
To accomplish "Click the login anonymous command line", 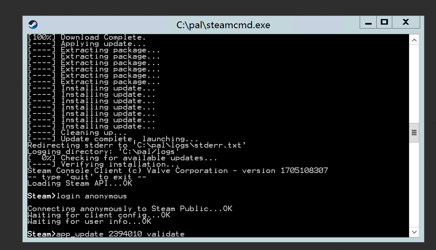I will (x=77, y=196).
